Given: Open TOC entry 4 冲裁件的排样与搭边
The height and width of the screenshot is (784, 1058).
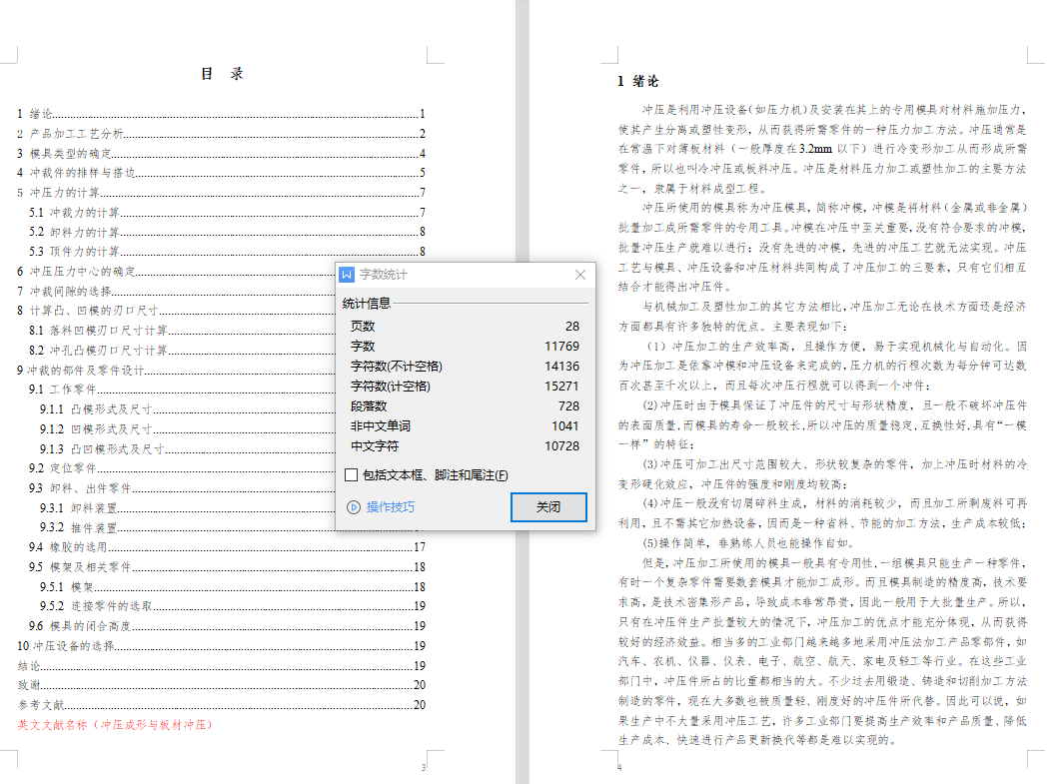Looking at the screenshot, I should [x=222, y=173].
